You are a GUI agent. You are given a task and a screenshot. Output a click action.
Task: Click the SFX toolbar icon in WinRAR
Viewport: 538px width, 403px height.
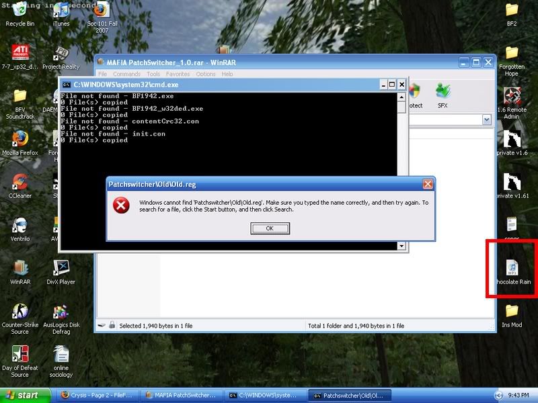point(443,94)
